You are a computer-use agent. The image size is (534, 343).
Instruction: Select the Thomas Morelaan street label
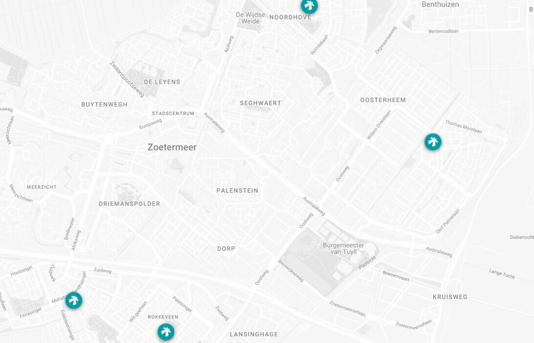464,127
